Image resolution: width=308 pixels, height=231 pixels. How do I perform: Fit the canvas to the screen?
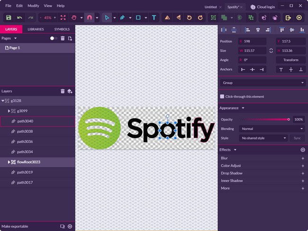pyautogui.click(x=63, y=18)
